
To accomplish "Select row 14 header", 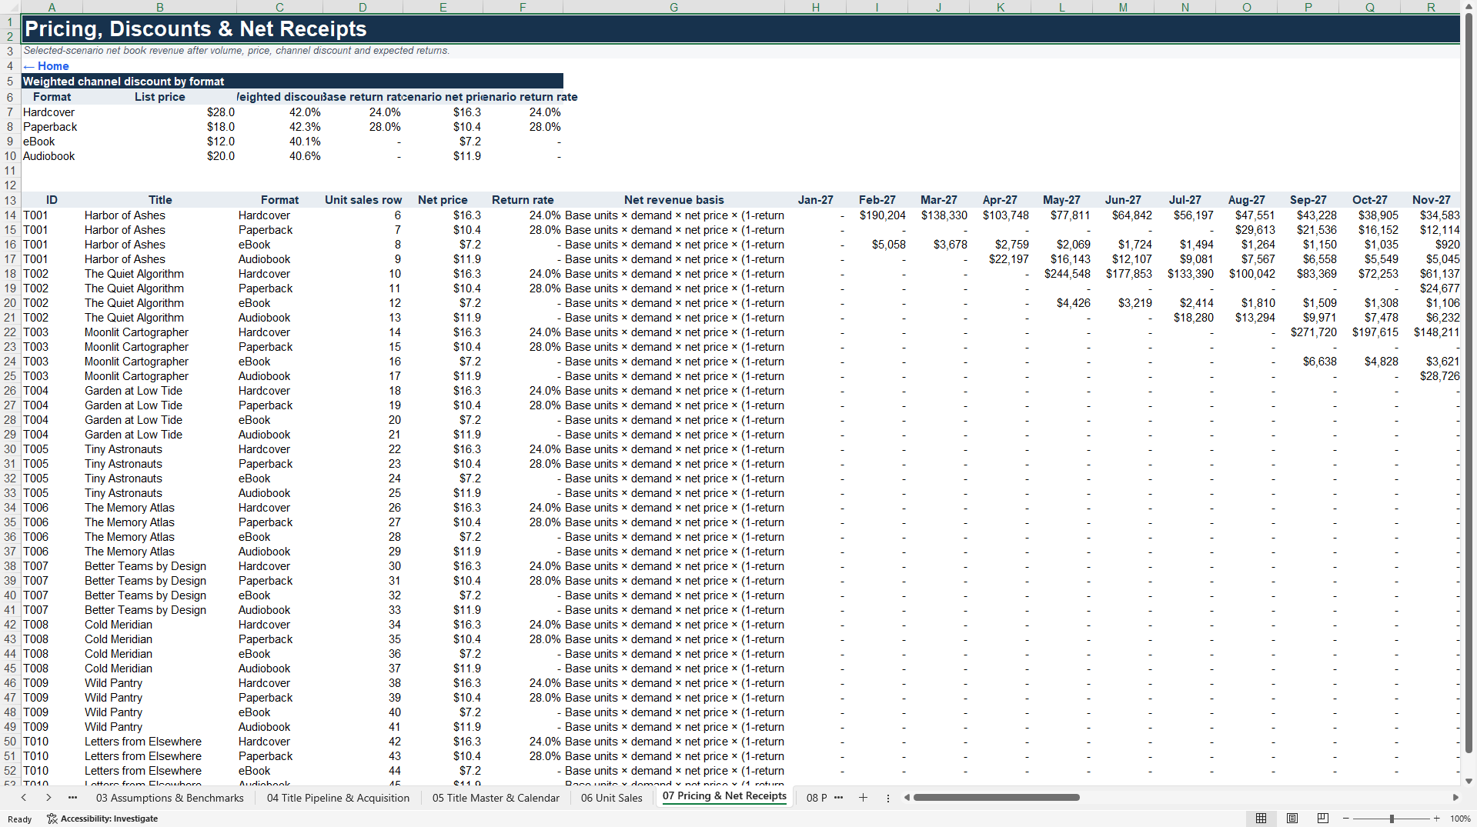I will point(10,215).
